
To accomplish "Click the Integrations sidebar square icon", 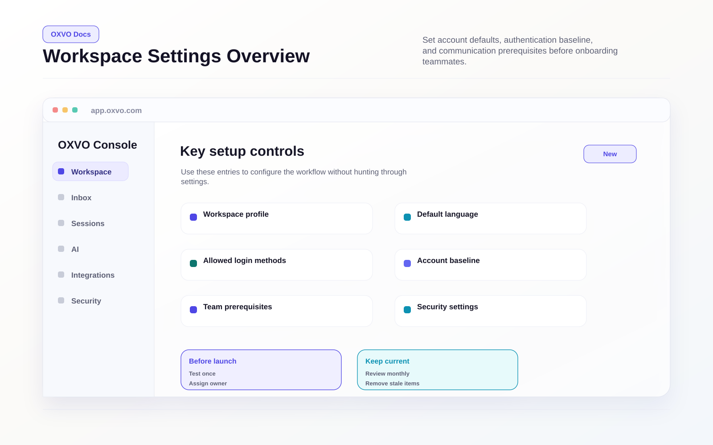I will (61, 275).
